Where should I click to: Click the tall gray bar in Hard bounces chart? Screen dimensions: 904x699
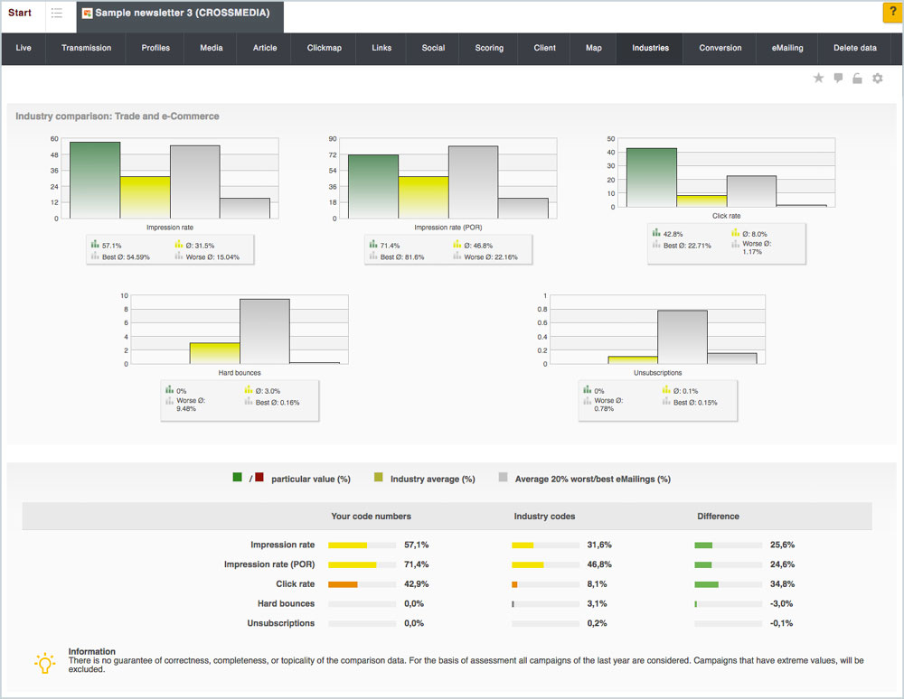point(264,331)
